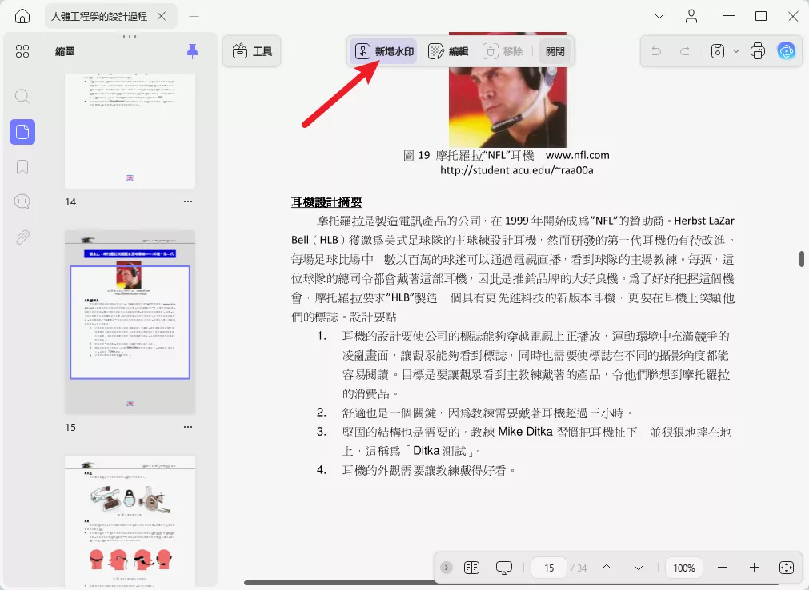
Task: Expand the save options dropdown arrow
Action: [x=736, y=51]
